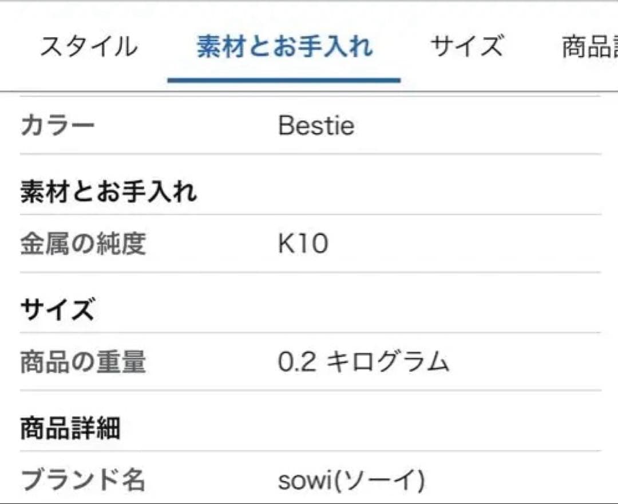
Task: Switch to the スタイル tab
Action: pos(89,47)
